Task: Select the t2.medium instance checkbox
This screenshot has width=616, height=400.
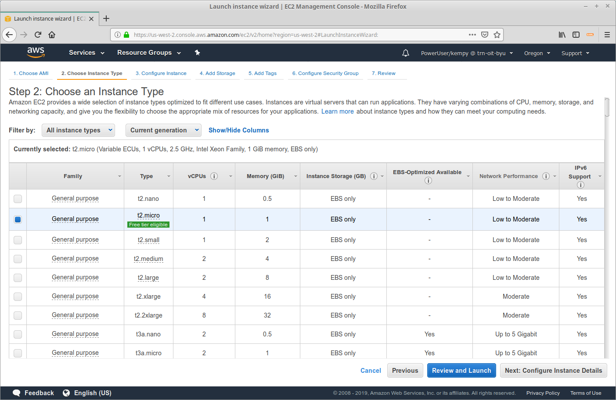Action: pos(18,259)
